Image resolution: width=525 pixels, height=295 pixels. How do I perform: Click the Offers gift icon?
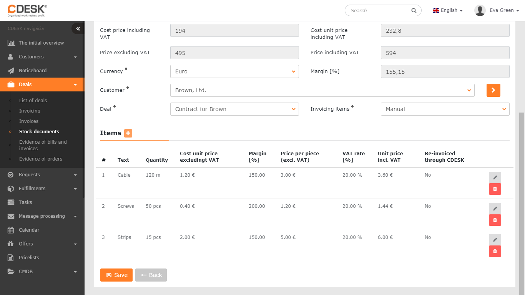[x=11, y=244]
